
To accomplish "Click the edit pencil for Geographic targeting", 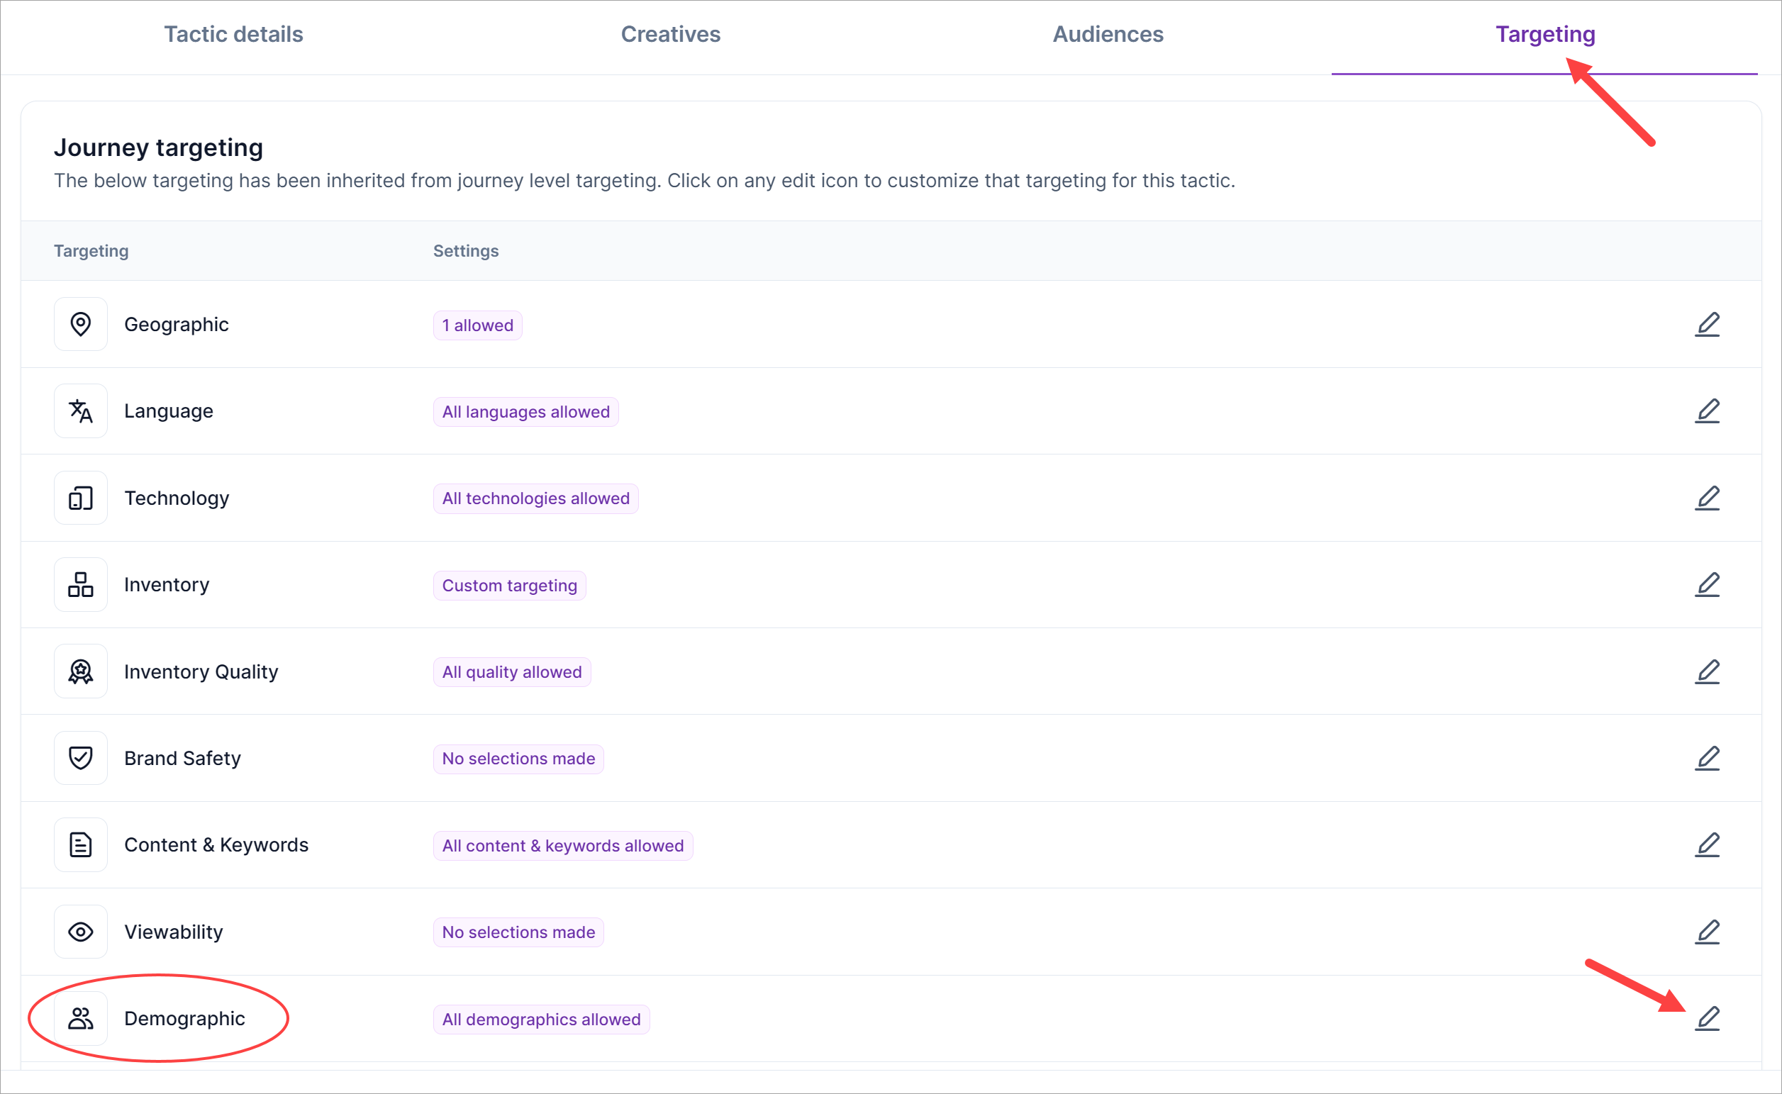I will click(x=1707, y=324).
